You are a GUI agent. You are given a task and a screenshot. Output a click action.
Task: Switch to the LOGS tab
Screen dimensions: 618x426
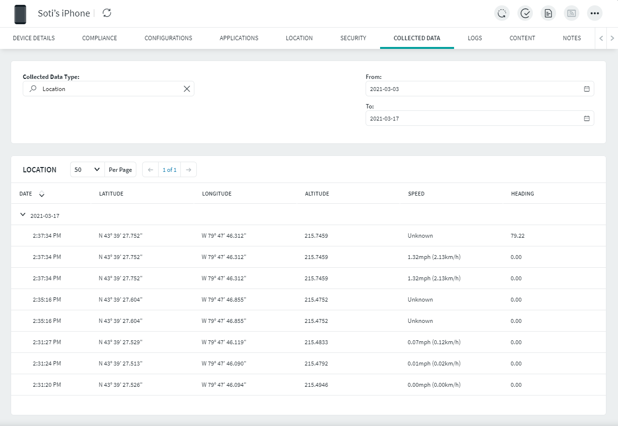[x=474, y=38]
